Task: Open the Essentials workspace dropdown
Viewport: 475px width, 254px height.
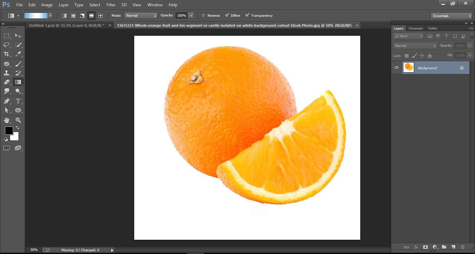Action: coord(451,15)
